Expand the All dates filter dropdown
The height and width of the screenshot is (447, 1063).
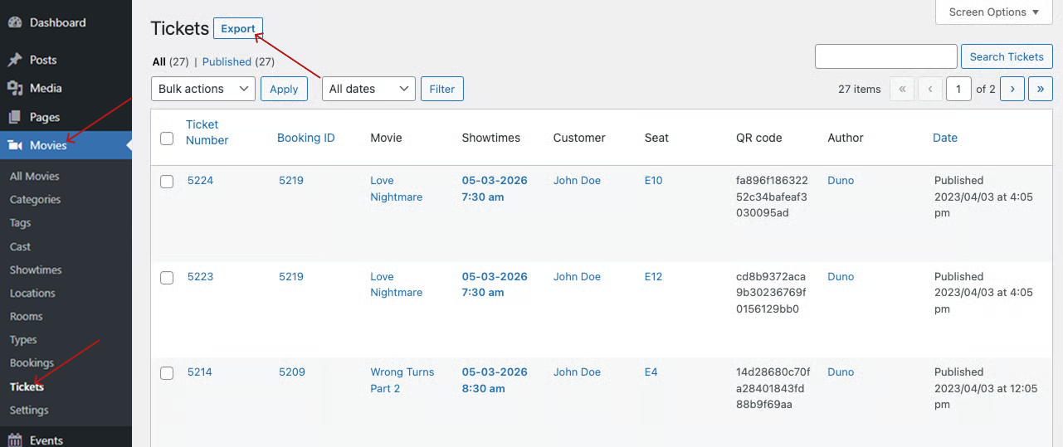[x=368, y=89]
